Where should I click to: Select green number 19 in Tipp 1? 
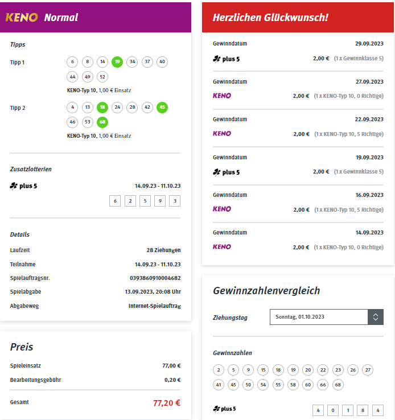click(117, 62)
